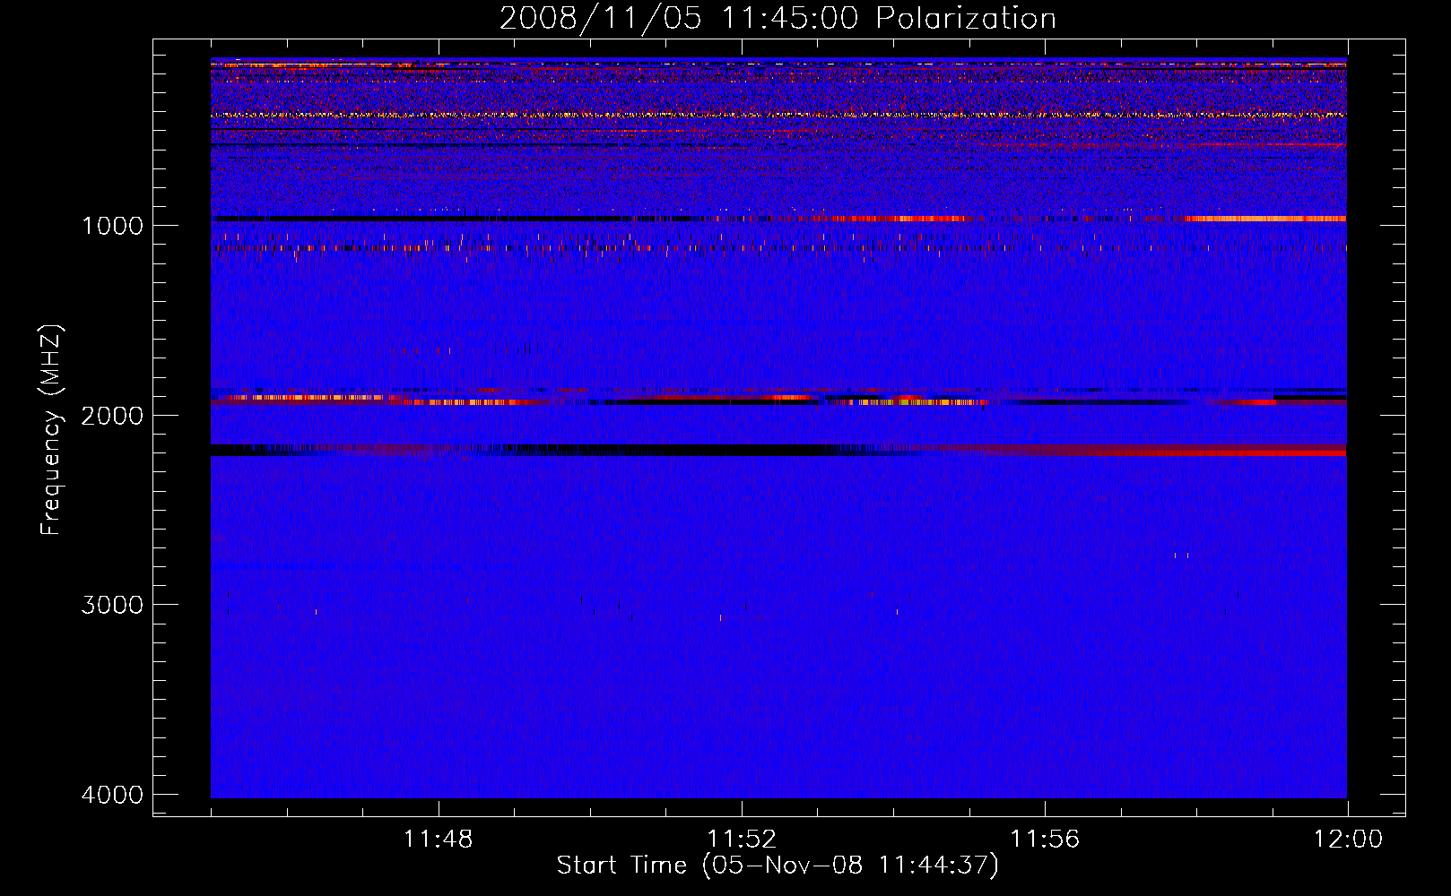Click the yellow dotted band near 400 MHz
This screenshot has width=1451, height=896.
coord(778,115)
